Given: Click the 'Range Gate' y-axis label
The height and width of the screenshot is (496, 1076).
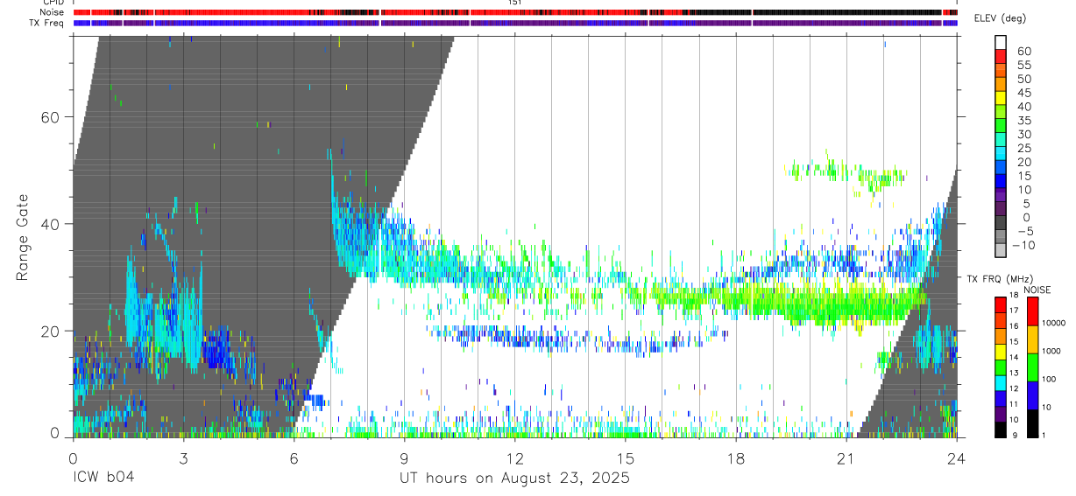Looking at the screenshot, I should [22, 238].
